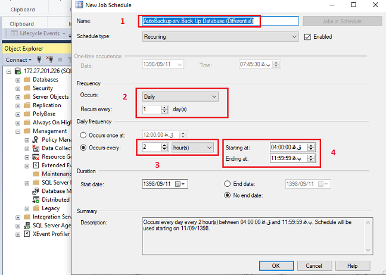
Task: Click the Cancel button
Action: [x=314, y=265]
